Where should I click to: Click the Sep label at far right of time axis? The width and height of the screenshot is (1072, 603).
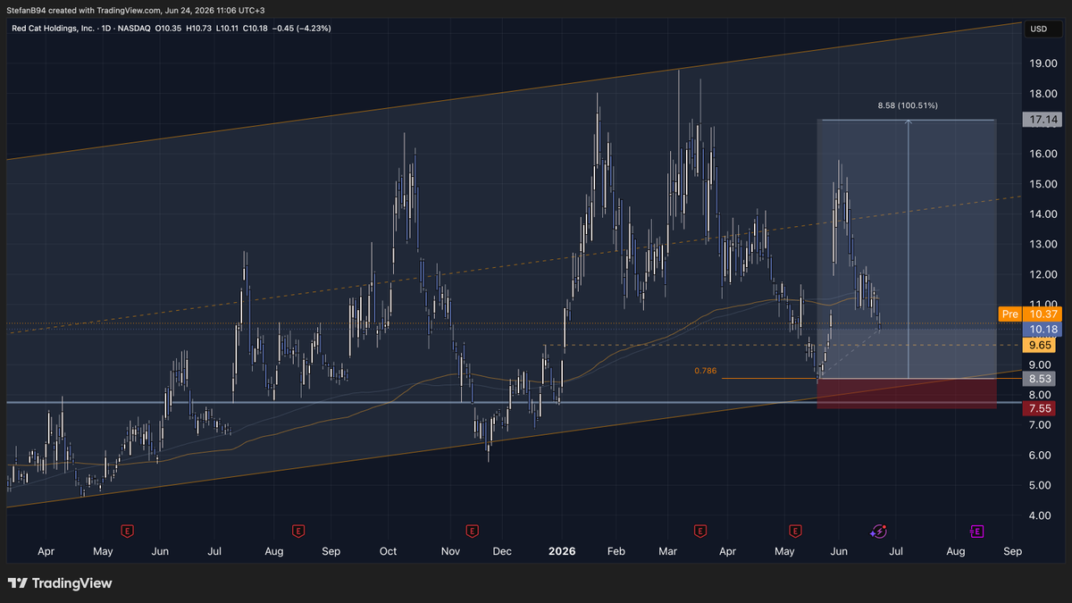pos(1012,552)
